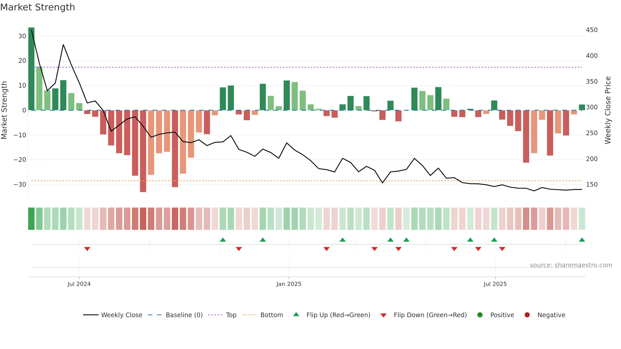The image size is (621, 349).
Task: Click the darkest green heat strip cell
Action: [x=31, y=219]
